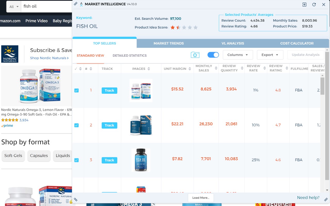The height and width of the screenshot is (206, 330).
Task: Click the 97,100 search volume value
Action: (176, 19)
